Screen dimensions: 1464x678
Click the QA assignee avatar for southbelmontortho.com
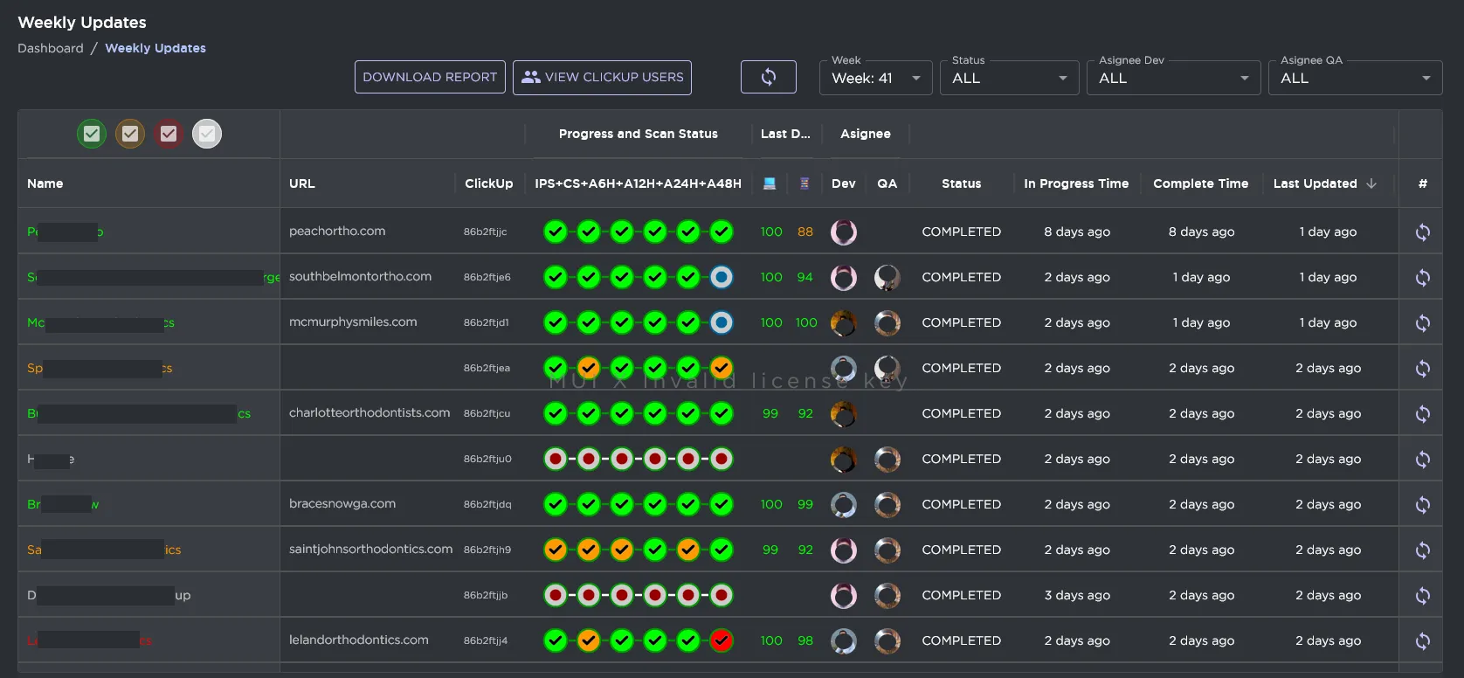pos(887,277)
